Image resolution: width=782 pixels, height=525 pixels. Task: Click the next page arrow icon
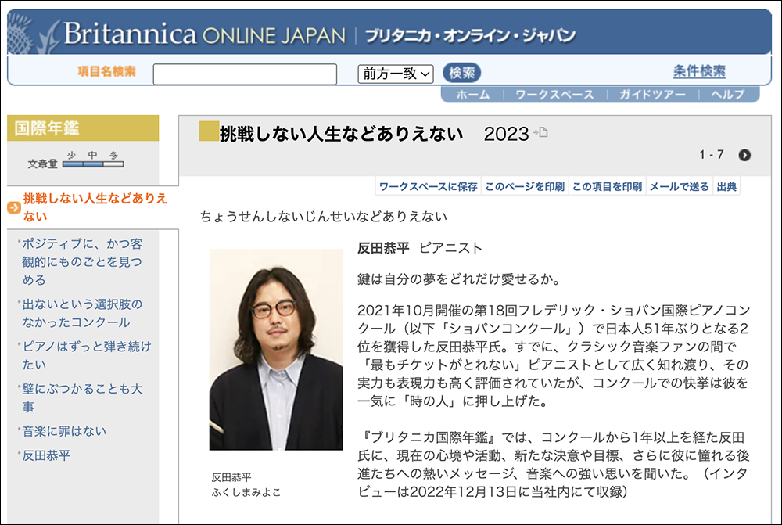click(x=744, y=155)
